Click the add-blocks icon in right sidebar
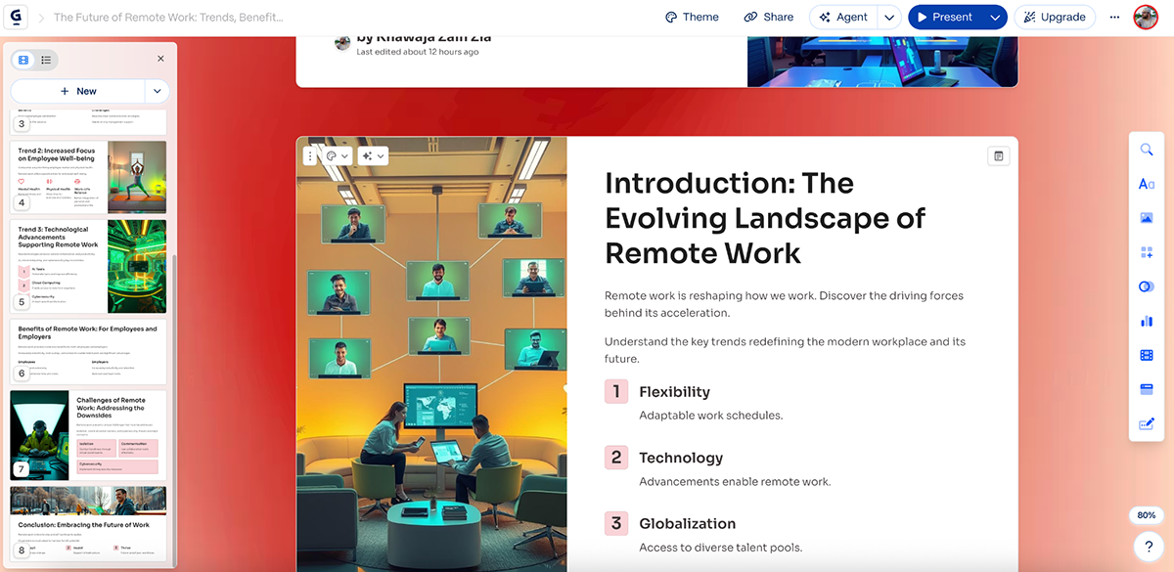This screenshot has height=572, width=1174. 1146,252
